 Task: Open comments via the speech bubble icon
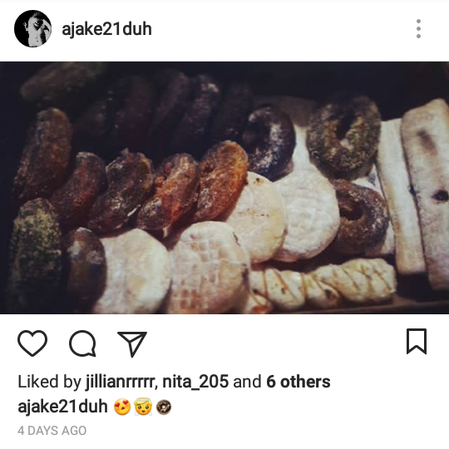click(82, 343)
